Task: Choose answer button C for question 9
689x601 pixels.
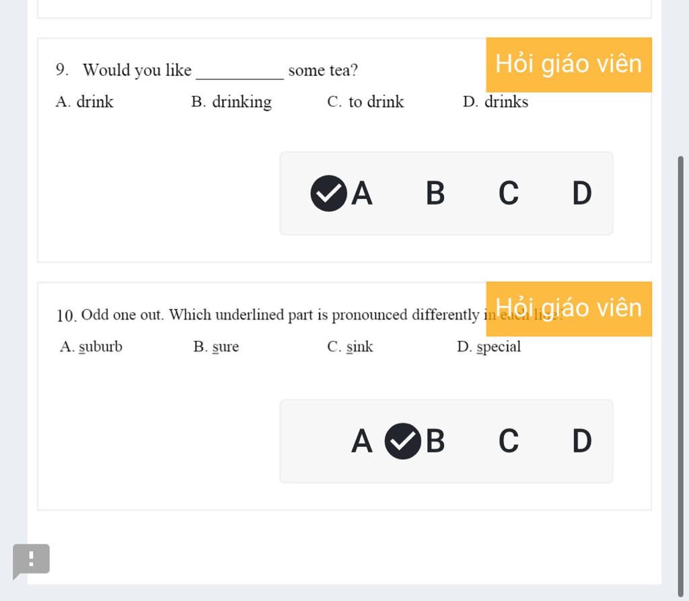Action: pyautogui.click(x=509, y=194)
